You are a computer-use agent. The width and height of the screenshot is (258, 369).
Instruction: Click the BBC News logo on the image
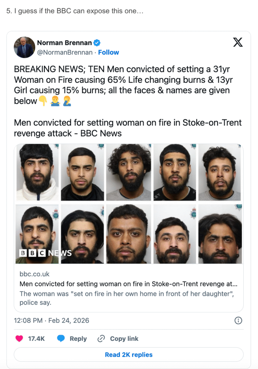[46, 253]
